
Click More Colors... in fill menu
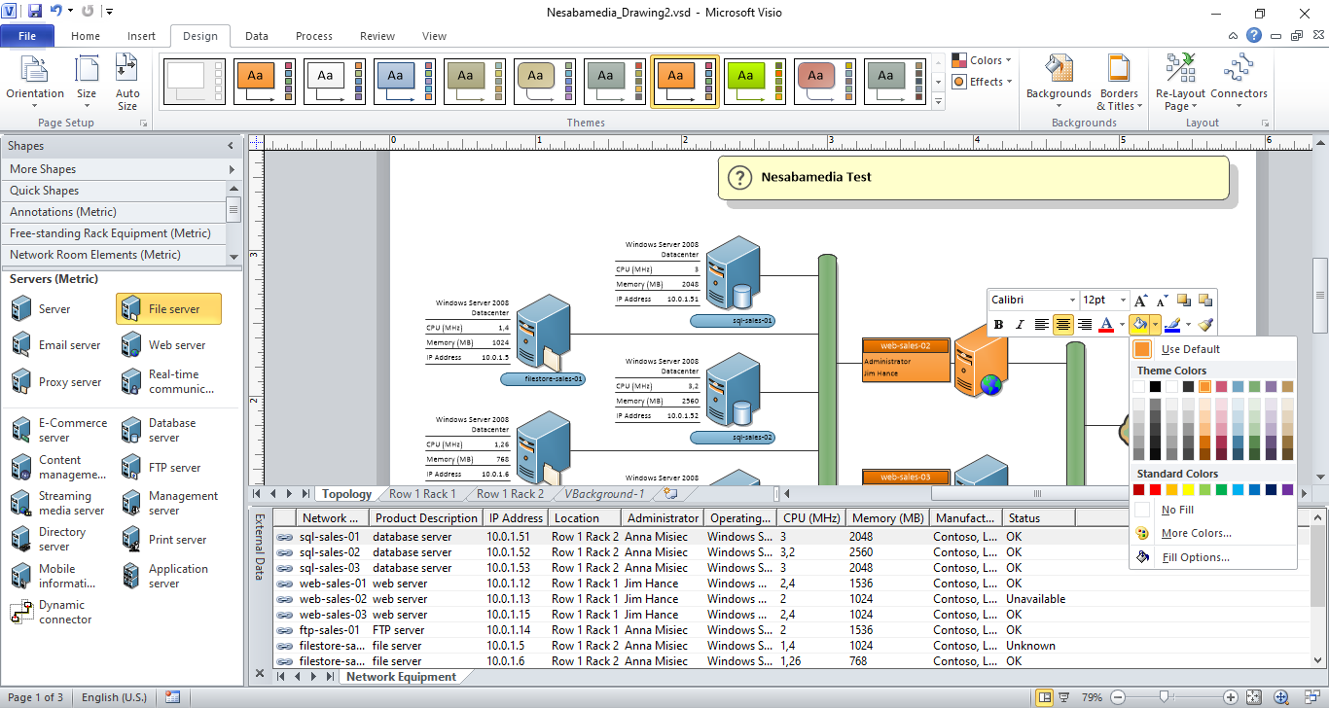1196,533
